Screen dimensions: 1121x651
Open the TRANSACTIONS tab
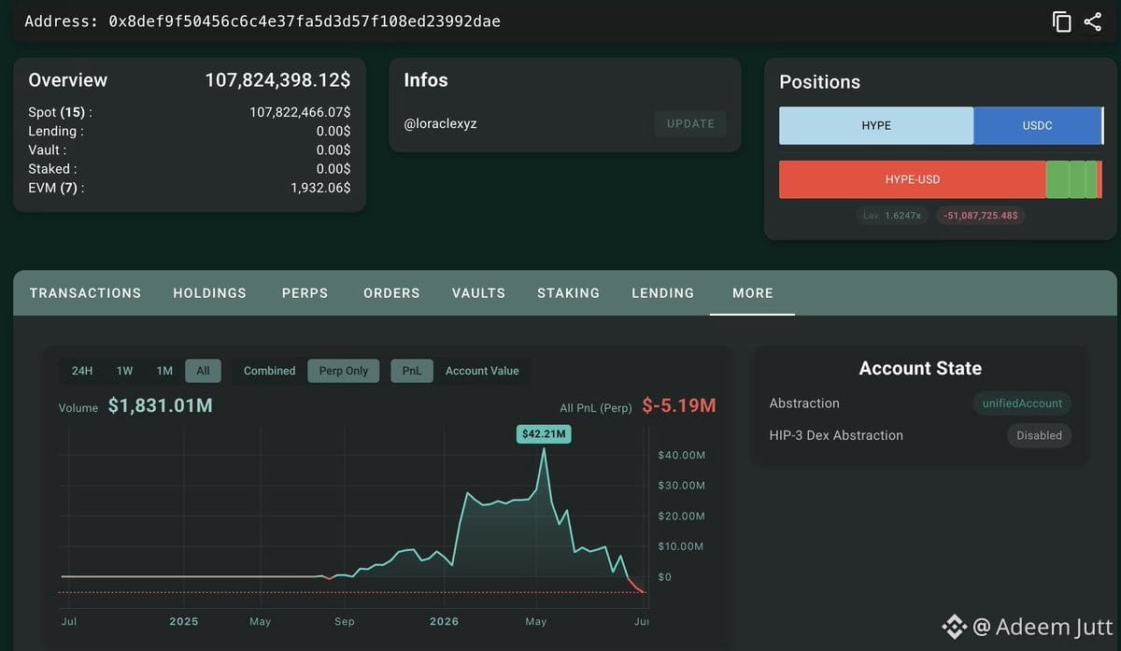pos(85,293)
